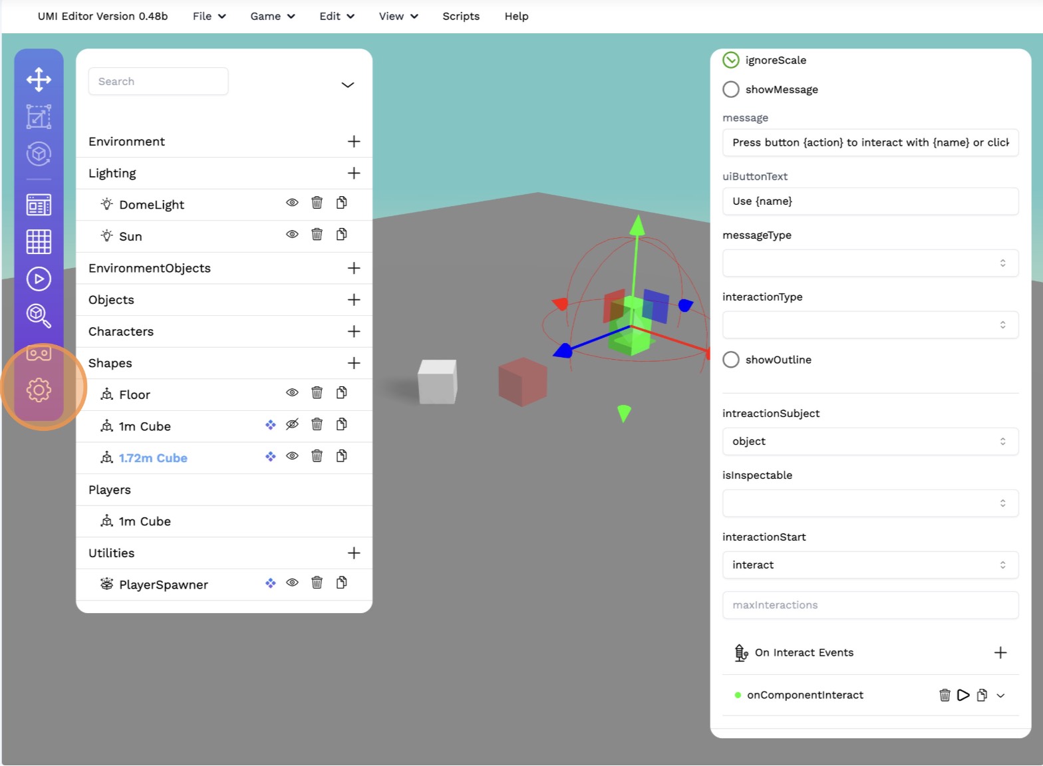Expand the onComponentInteract event chevron
The width and height of the screenshot is (1043, 766).
coord(1000,696)
